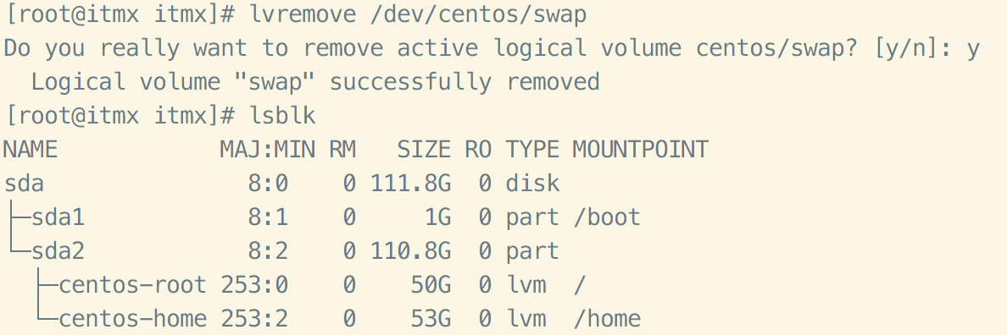Viewport: 1007px width, 335px height.
Task: Select the sda1 partition entry
Action: 58,217
